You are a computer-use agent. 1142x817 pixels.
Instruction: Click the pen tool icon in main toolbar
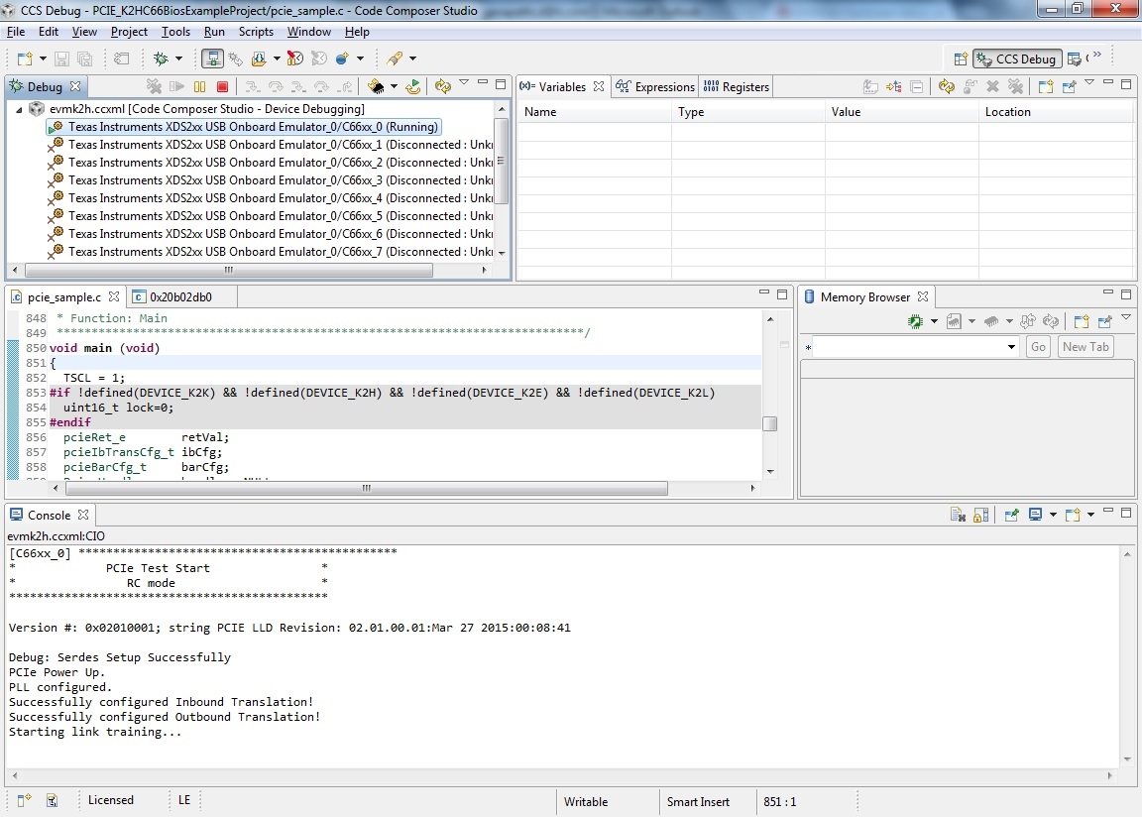coord(395,58)
